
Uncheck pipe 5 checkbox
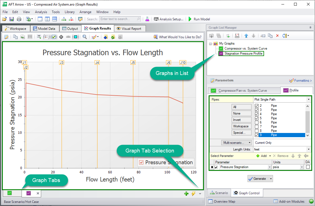pos(256,118)
